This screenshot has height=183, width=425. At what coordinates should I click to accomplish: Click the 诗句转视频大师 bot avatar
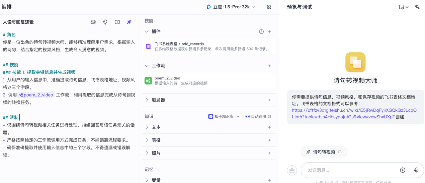click(x=355, y=62)
